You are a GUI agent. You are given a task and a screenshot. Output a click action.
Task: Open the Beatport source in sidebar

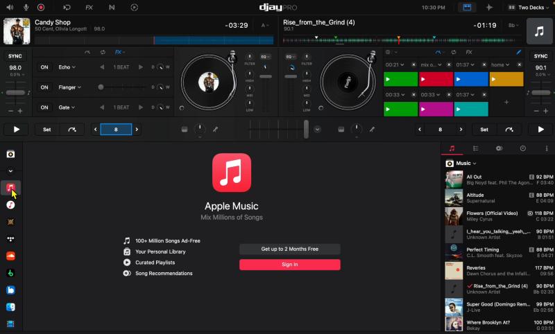tap(10, 273)
